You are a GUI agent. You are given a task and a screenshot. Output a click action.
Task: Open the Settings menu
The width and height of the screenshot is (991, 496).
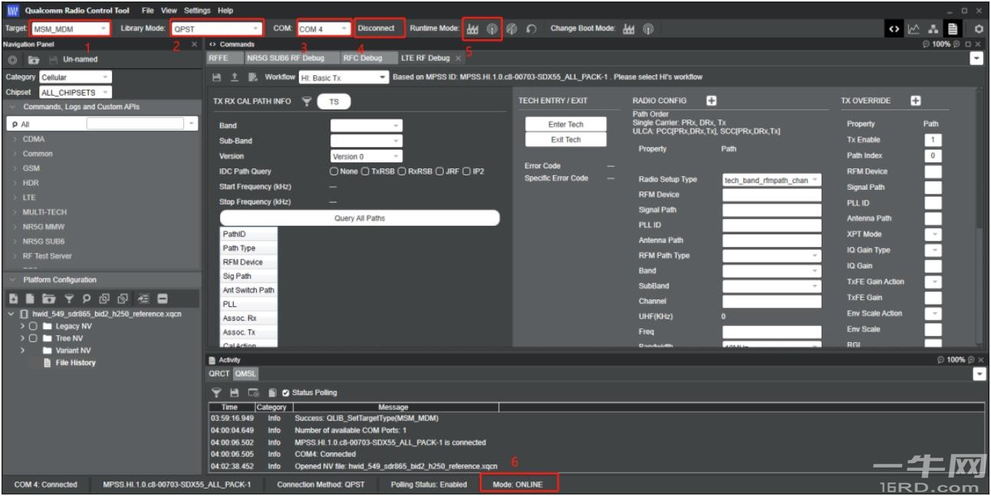point(197,11)
